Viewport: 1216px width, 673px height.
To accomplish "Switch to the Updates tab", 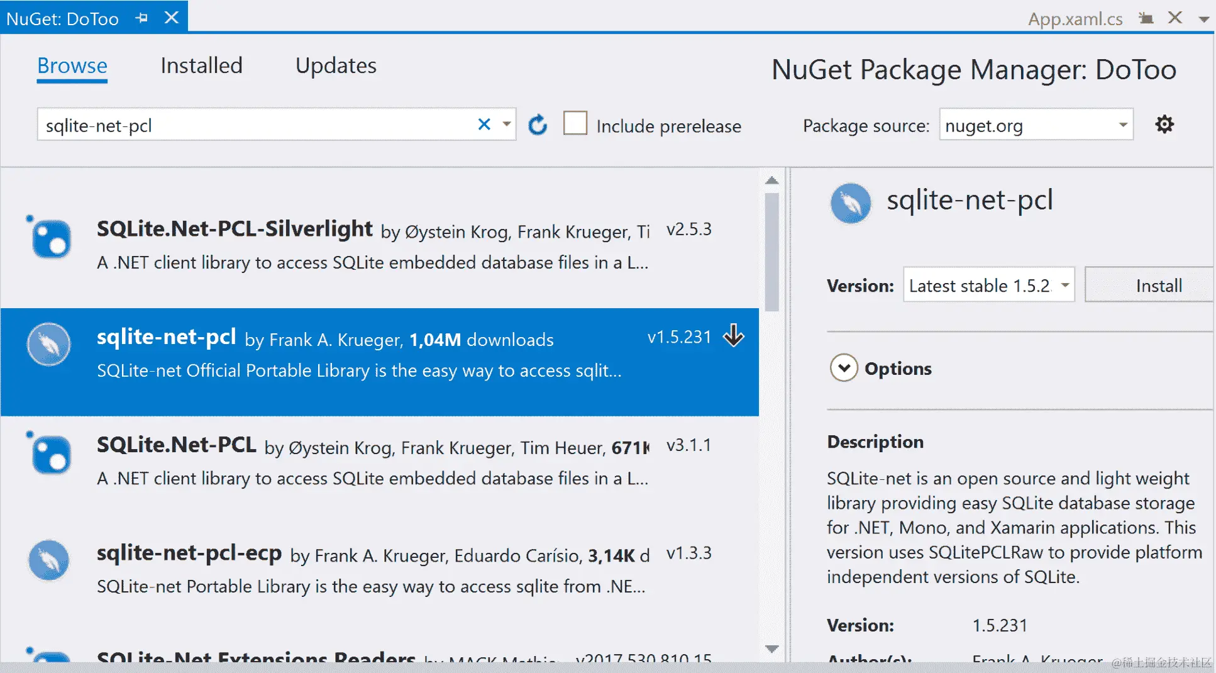I will click(x=336, y=66).
